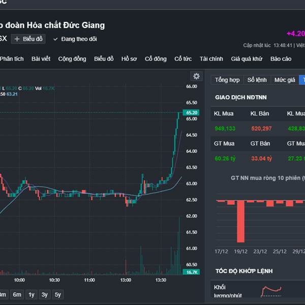Screen dimensions: 305x305
Task: Open the Bài viết tab
Action: pos(41,59)
